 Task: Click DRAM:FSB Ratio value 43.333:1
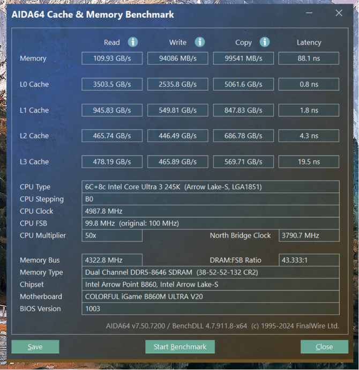309,260
